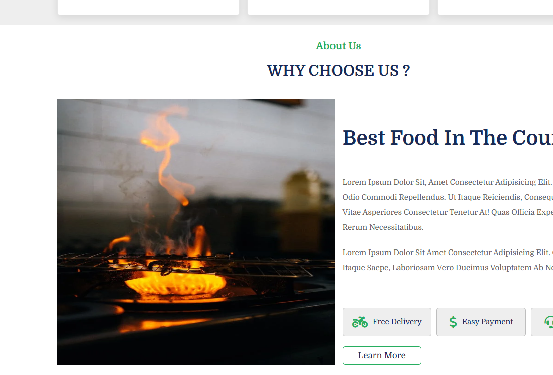Click the green dollar sign icon
The width and height of the screenshot is (553, 375).
453,322
